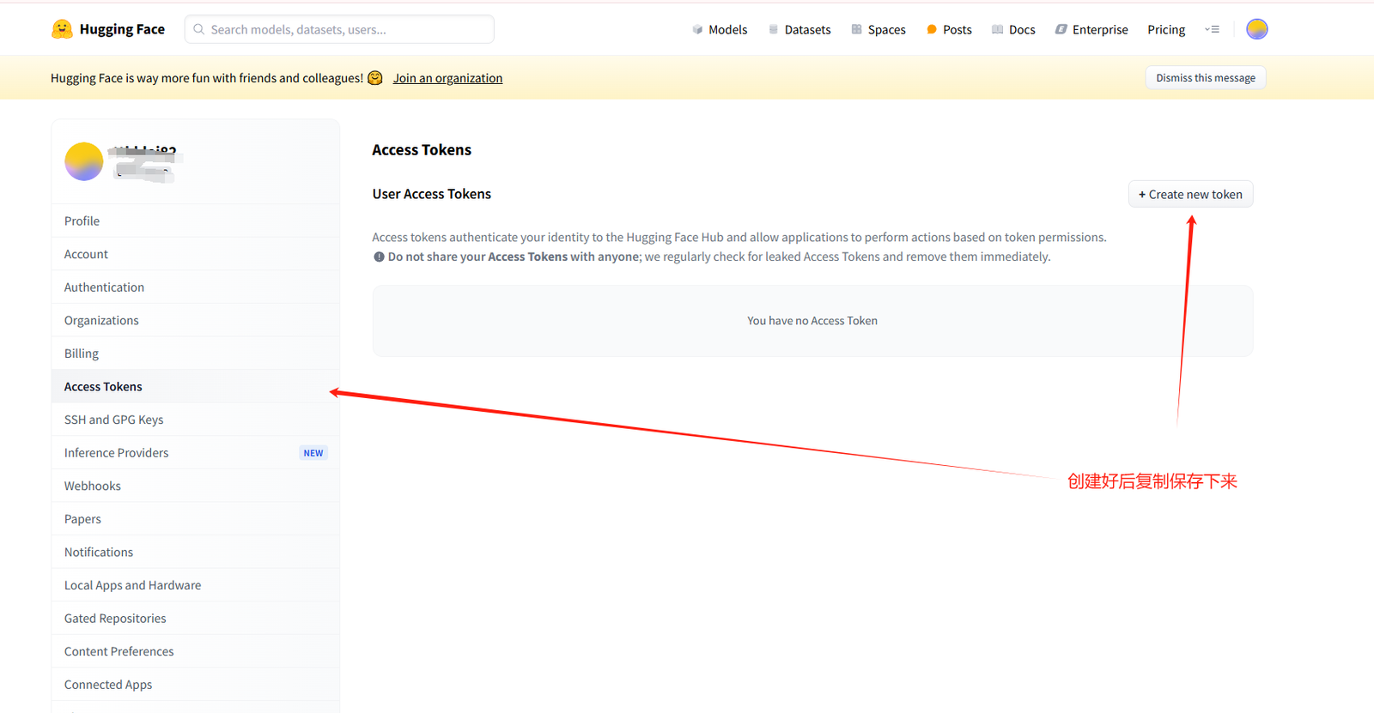1374x713 pixels.
Task: Open Profile settings
Action: click(x=196, y=221)
